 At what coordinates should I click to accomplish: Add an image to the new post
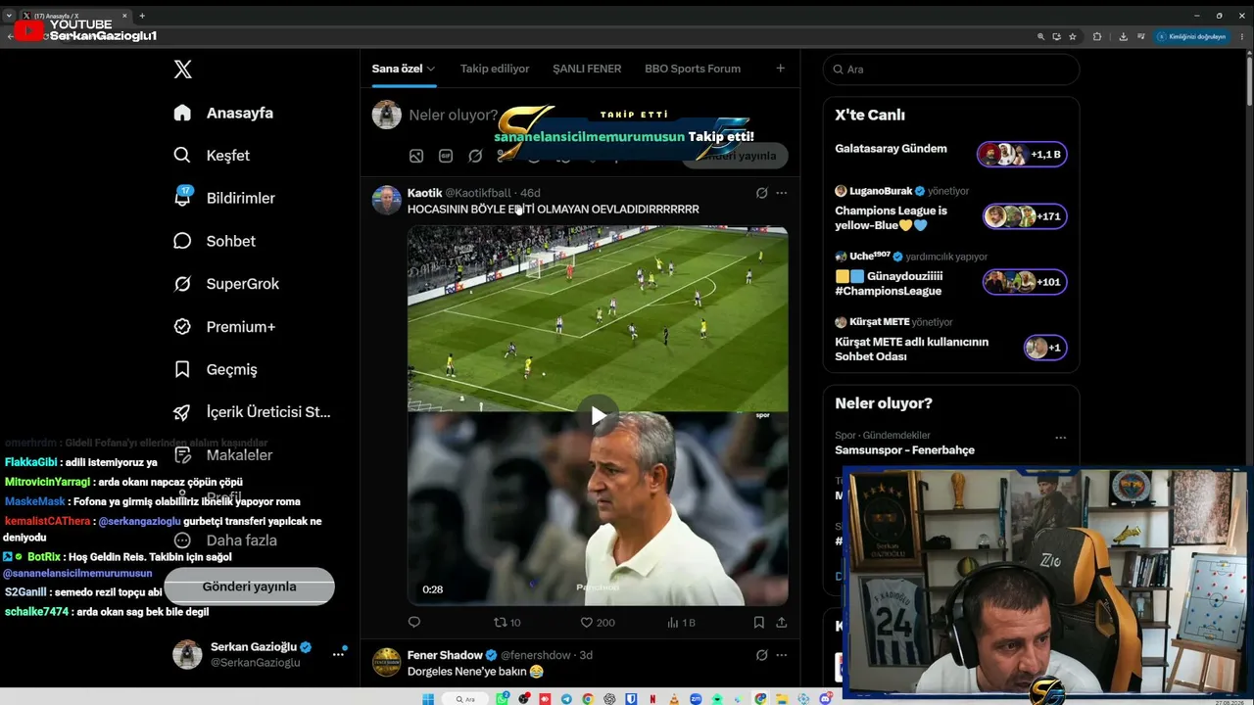click(416, 156)
